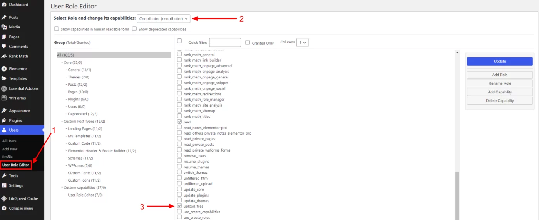This screenshot has width=539, height=220.
Task: Uncheck the read capability checkbox
Action: tap(179, 122)
